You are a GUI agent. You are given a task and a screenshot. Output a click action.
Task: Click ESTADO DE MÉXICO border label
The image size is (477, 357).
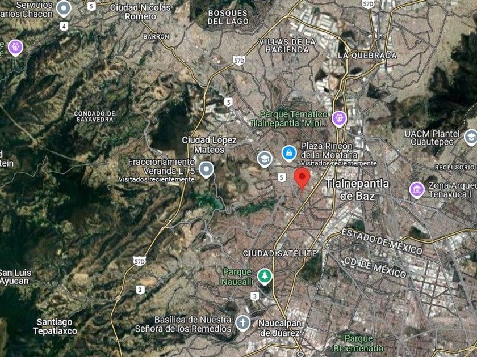tap(382, 241)
